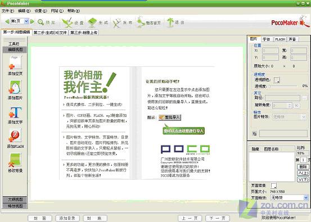Open the 编辑 Edit menu
311x222 pixels.
click(x=24, y=11)
